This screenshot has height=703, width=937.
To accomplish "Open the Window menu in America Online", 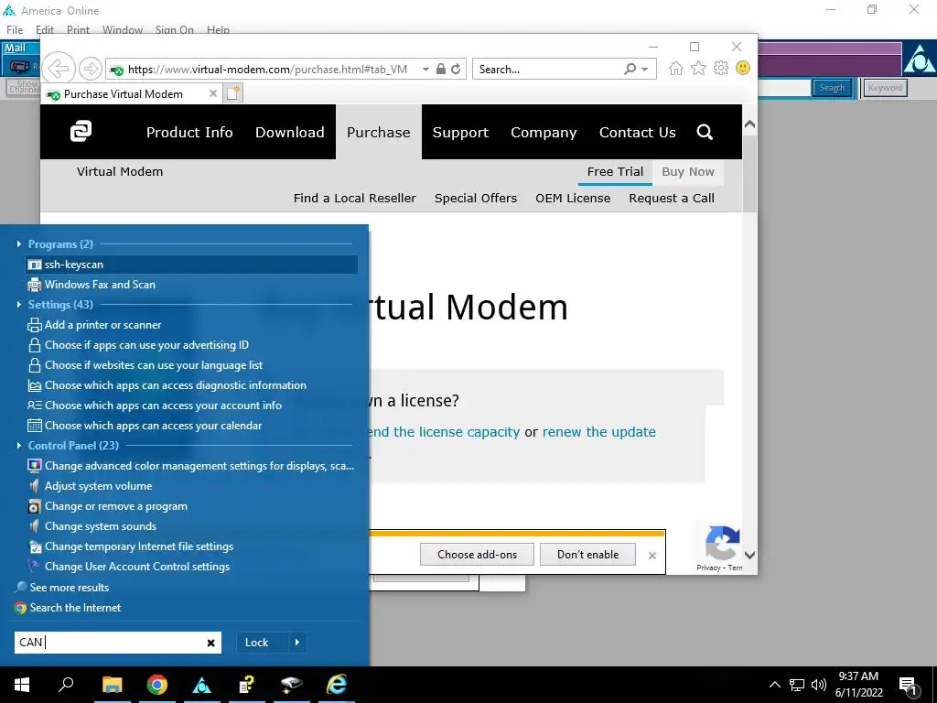I will pyautogui.click(x=123, y=29).
